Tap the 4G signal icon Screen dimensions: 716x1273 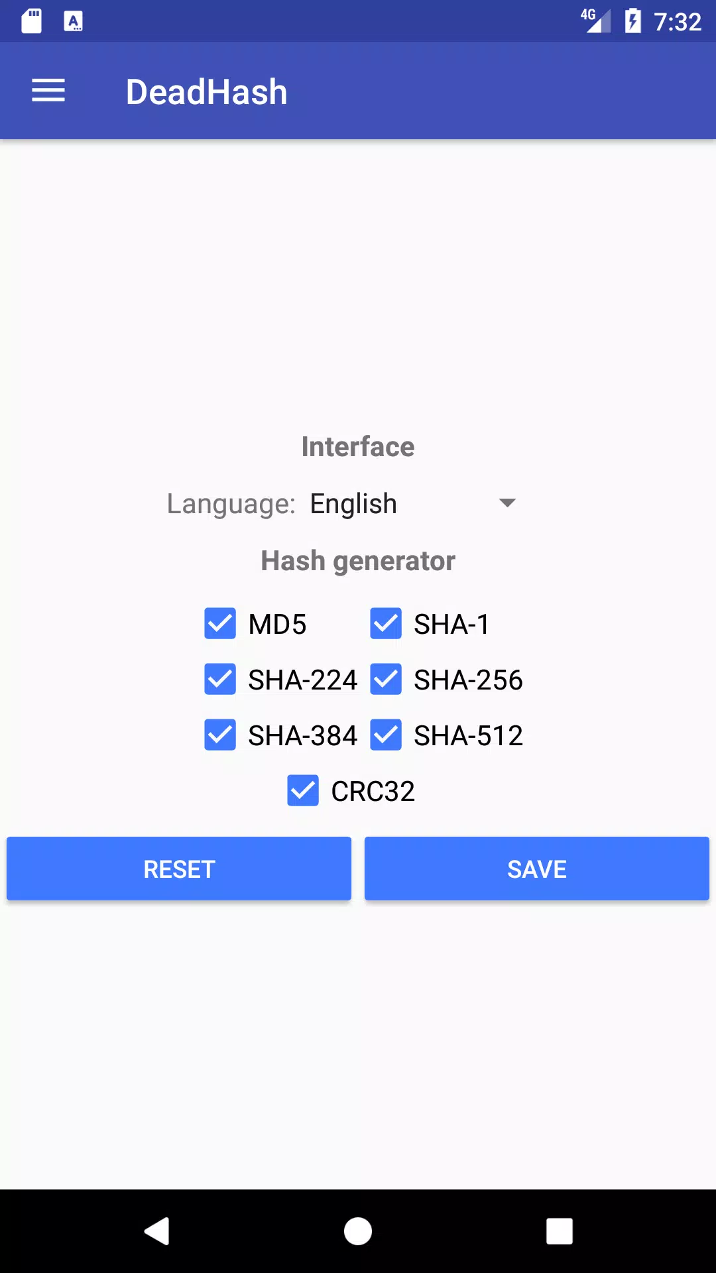(596, 21)
